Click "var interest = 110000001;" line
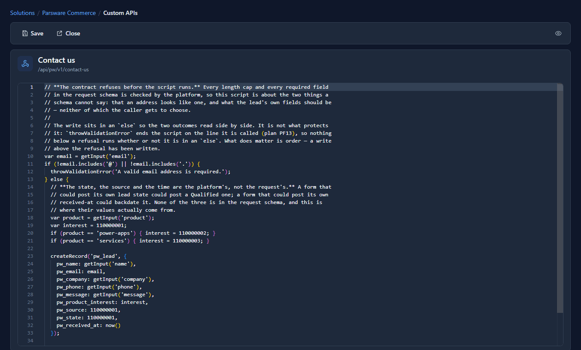This screenshot has height=350, width=581. point(88,225)
